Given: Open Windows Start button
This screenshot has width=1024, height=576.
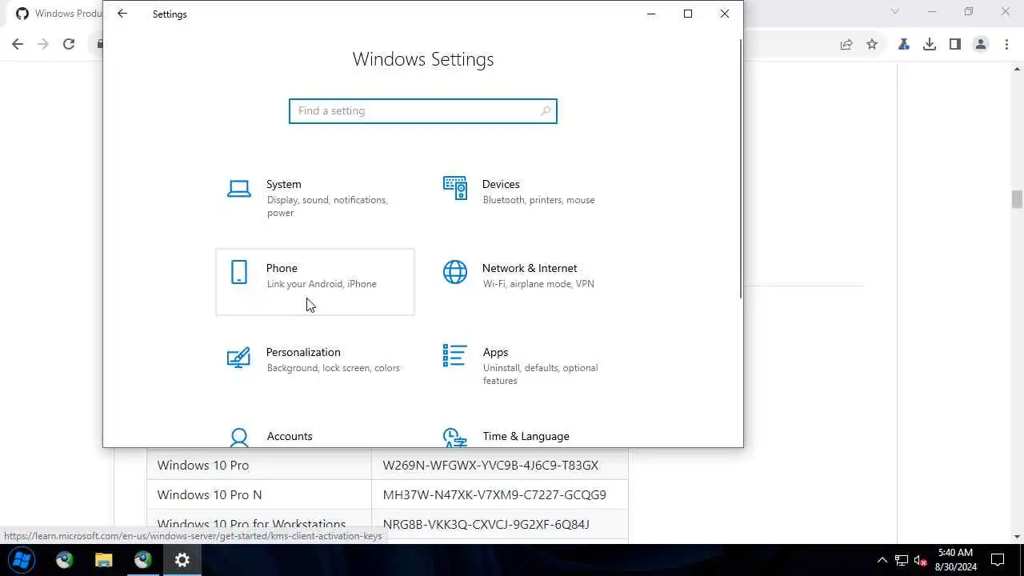Looking at the screenshot, I should point(22,560).
